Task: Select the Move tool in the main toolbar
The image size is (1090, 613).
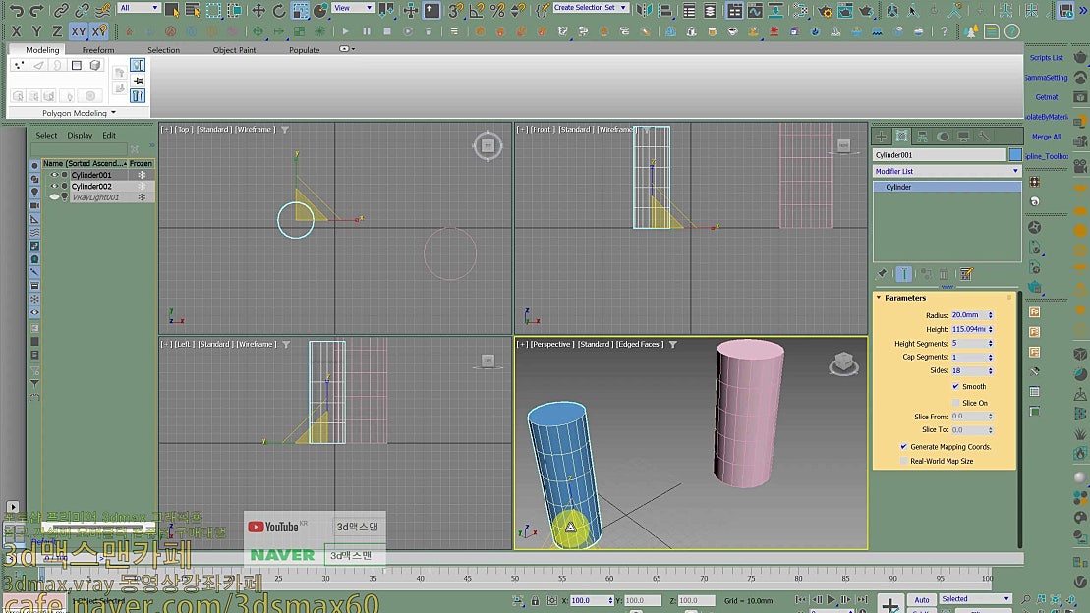Action: coord(258,11)
